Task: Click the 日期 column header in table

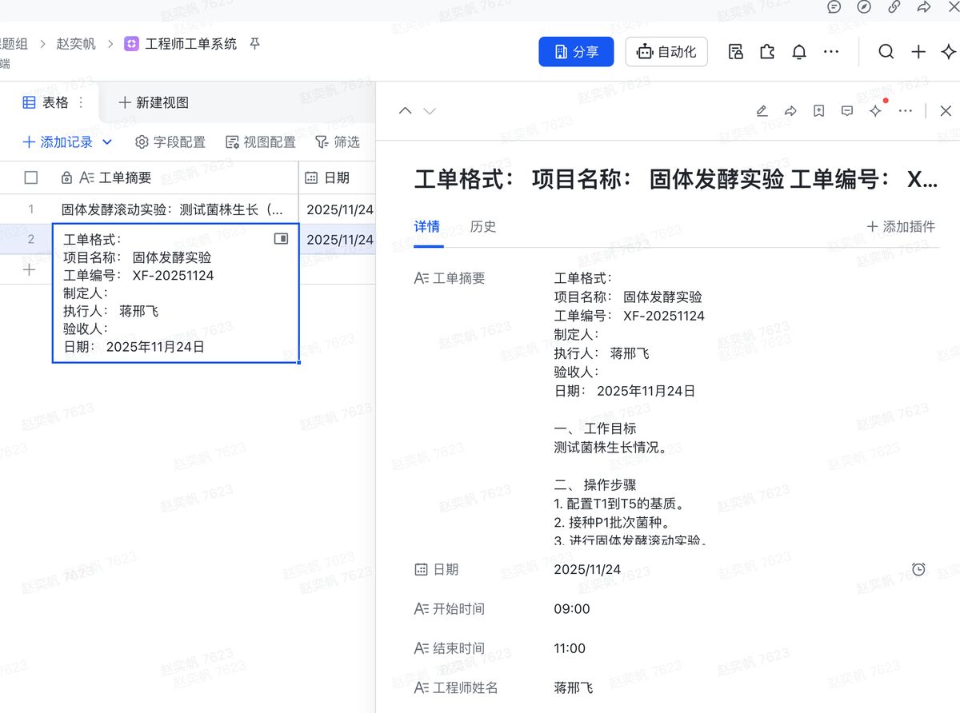Action: [337, 177]
